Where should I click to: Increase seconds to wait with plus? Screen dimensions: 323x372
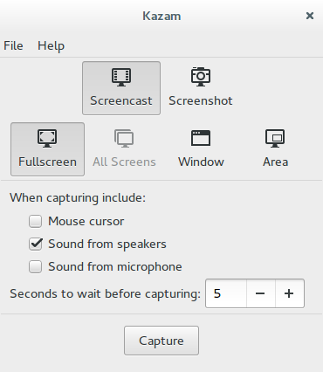pos(289,293)
